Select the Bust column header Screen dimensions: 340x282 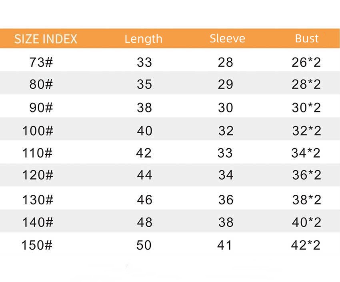[x=307, y=39]
